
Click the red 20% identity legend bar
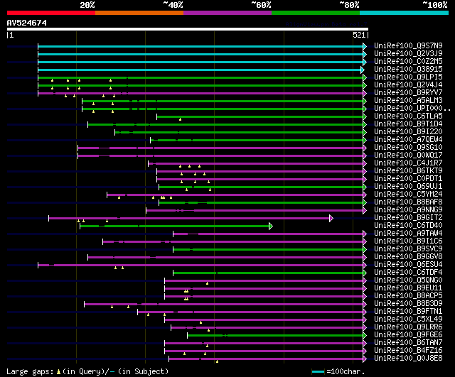click(x=51, y=13)
